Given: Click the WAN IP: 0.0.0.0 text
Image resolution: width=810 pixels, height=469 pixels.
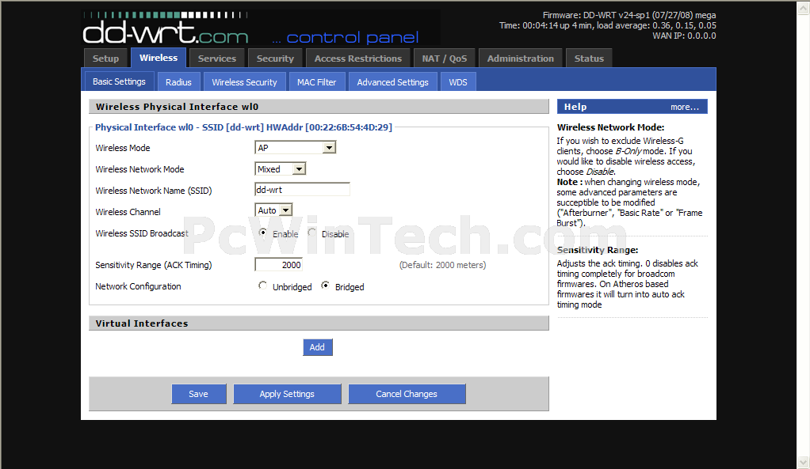Looking at the screenshot, I should (684, 36).
